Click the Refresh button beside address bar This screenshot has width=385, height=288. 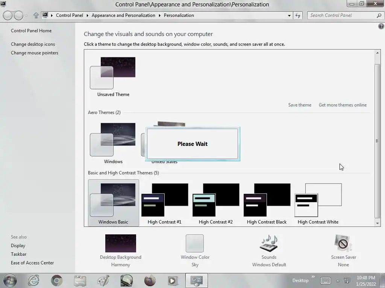tap(298, 15)
